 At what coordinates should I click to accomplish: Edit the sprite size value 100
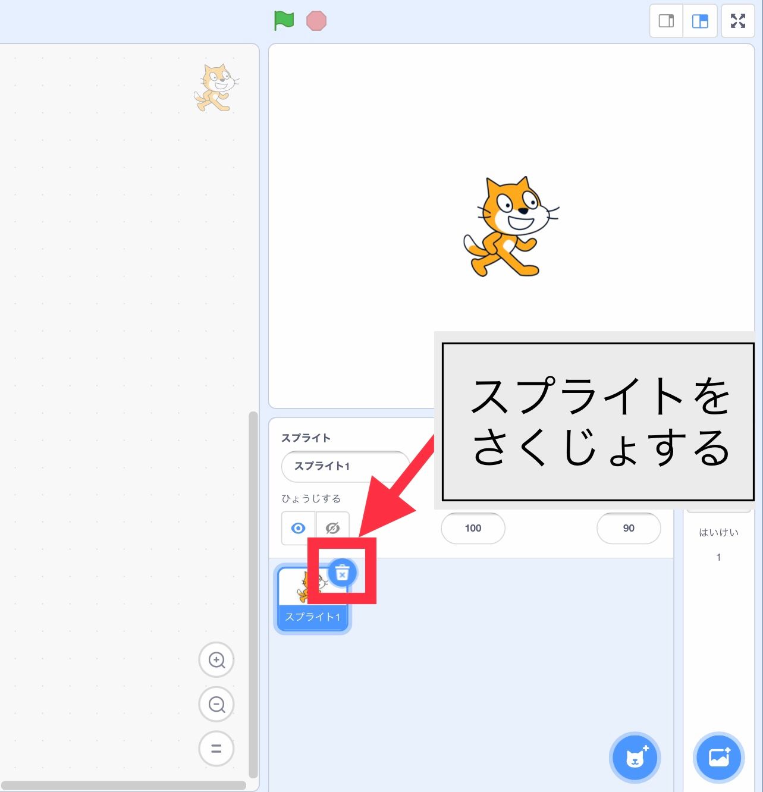(x=473, y=528)
